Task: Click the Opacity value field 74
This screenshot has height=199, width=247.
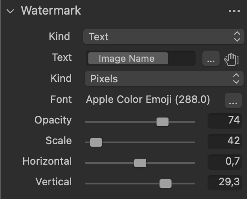Action: 224,121
